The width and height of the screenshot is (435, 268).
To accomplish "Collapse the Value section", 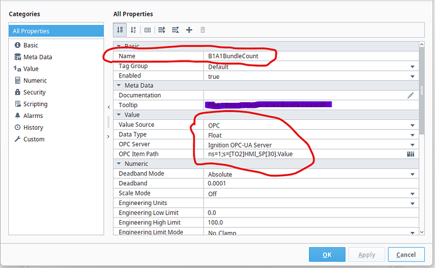I will click(x=119, y=115).
